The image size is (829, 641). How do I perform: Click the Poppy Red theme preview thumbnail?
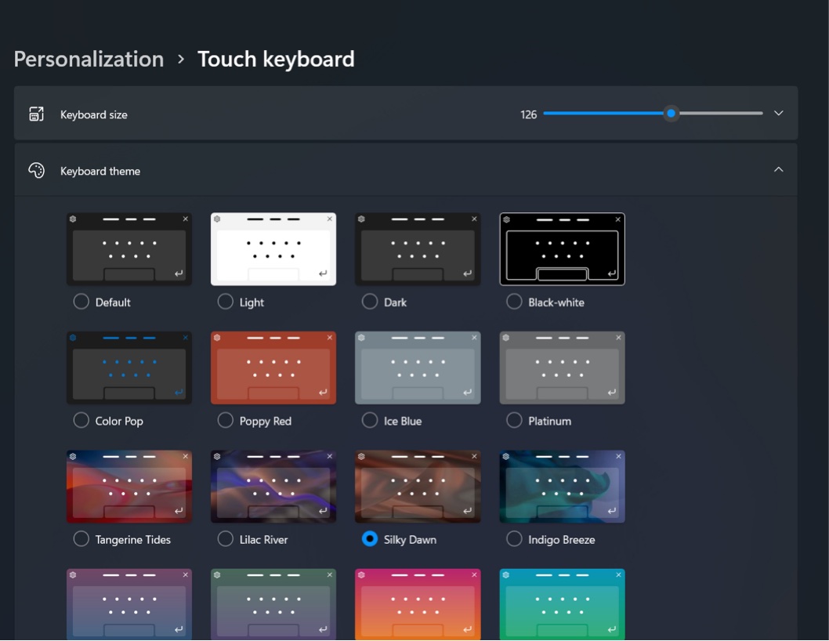(273, 368)
